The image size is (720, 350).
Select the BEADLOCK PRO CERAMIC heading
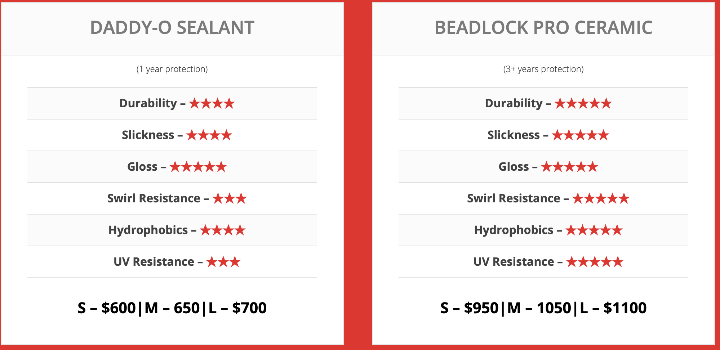tap(543, 28)
